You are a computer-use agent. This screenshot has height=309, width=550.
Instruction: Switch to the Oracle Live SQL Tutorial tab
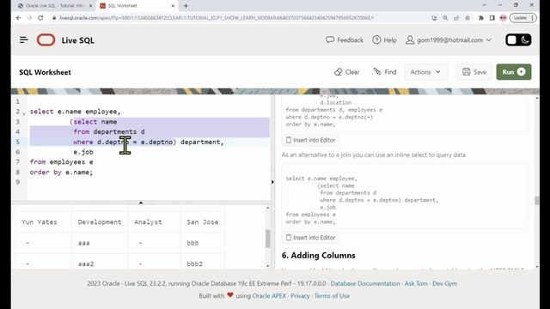54,6
